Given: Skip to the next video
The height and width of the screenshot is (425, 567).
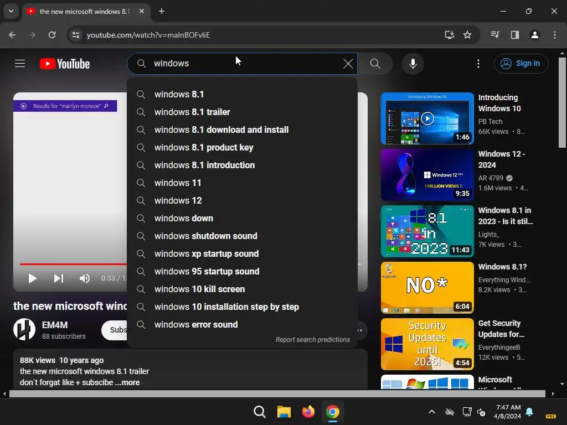Looking at the screenshot, I should (59, 278).
